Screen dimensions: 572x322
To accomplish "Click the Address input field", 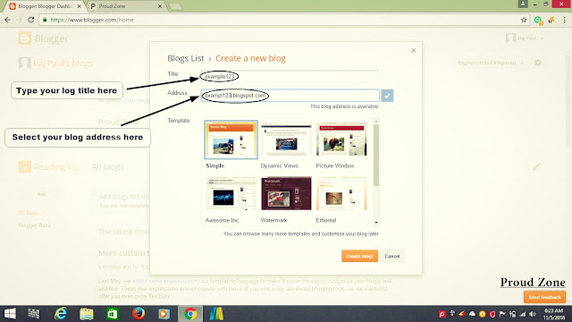I will click(290, 96).
